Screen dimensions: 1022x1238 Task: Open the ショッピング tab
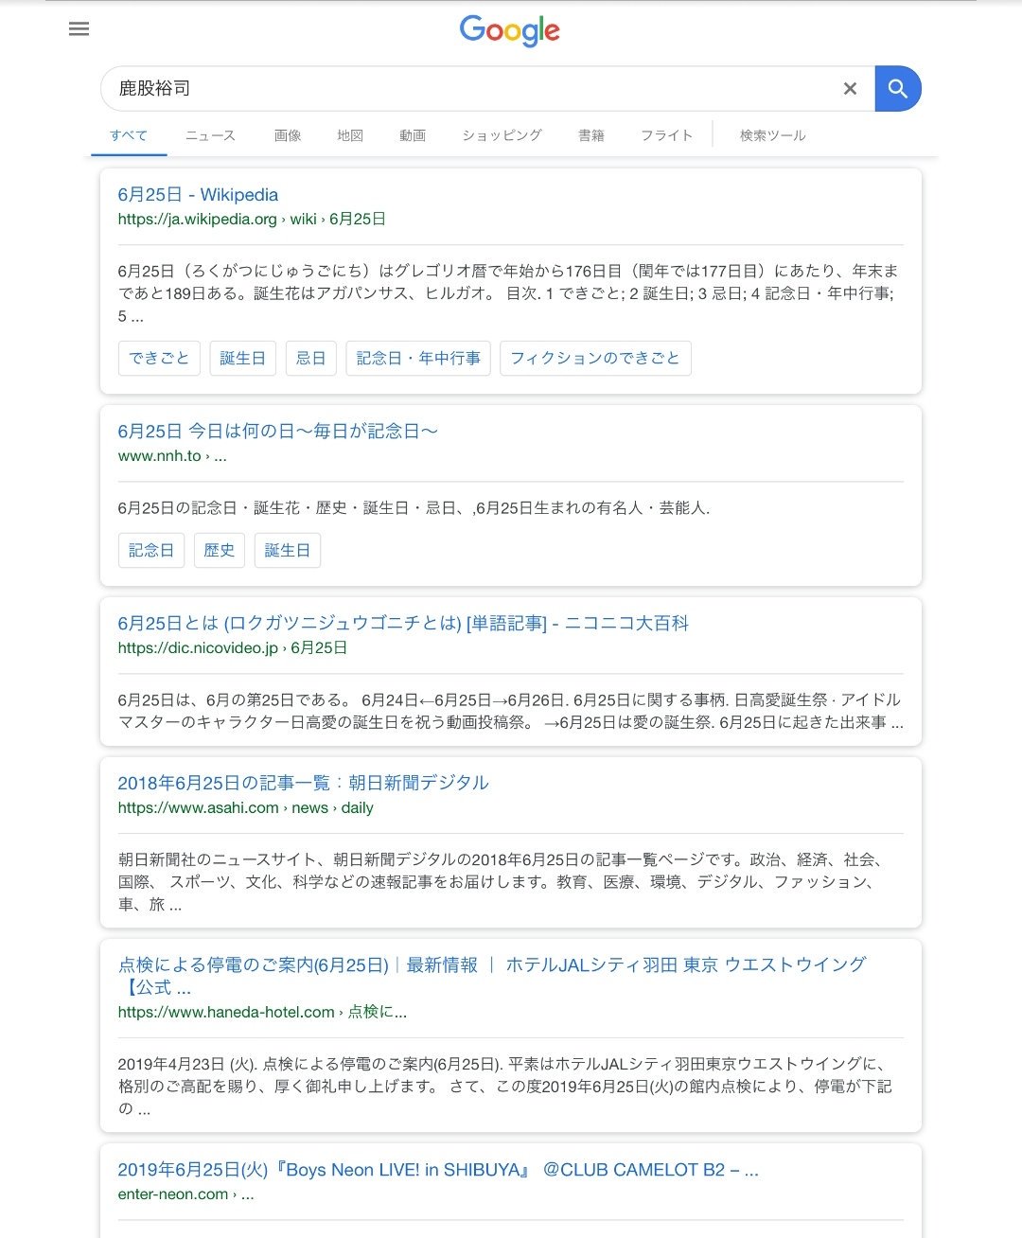coord(502,135)
